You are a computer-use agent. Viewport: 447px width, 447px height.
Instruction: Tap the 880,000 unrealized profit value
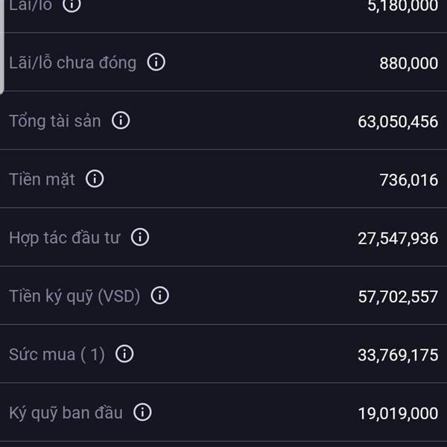point(409,63)
